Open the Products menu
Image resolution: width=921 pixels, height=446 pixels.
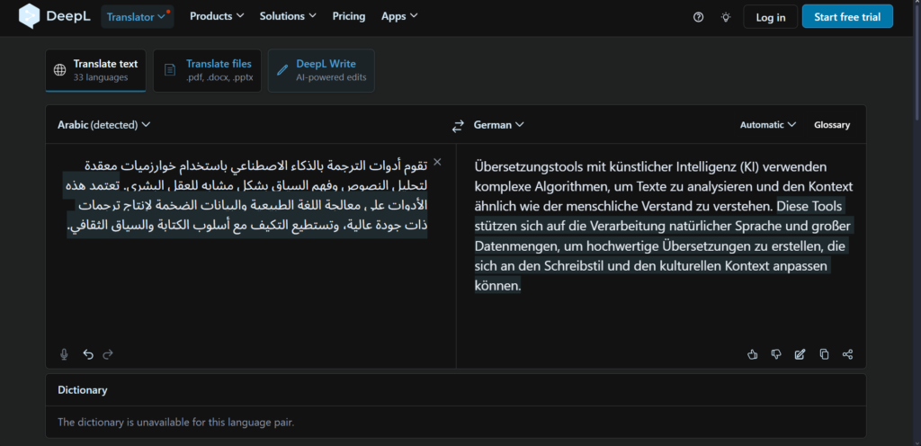tap(217, 16)
